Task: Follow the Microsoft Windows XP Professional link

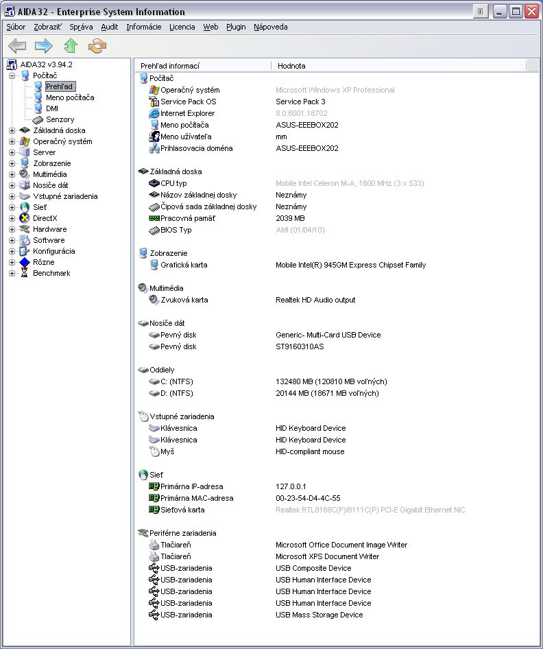Action: pos(335,90)
